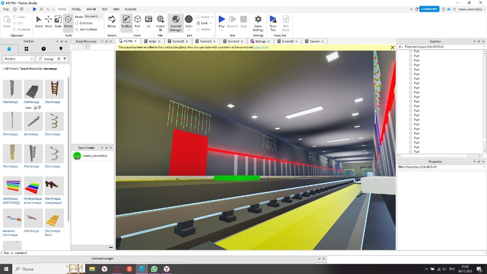487x274 pixels.
Task: Open the Mode Geometric dropdown
Action: [94, 17]
